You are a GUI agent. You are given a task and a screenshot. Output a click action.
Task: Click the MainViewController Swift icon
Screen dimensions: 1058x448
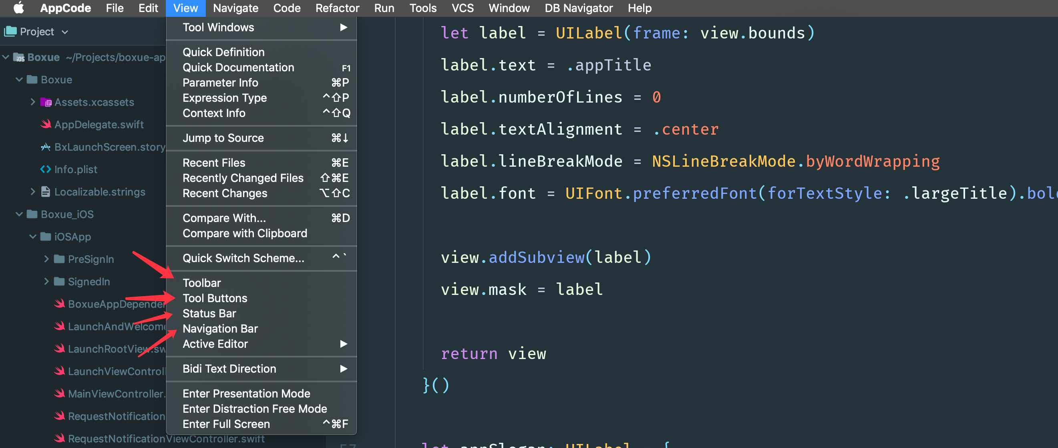[x=60, y=394]
